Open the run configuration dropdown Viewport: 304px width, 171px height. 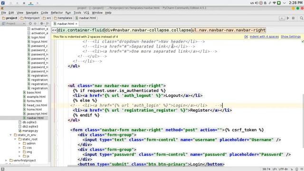click(x=282, y=18)
